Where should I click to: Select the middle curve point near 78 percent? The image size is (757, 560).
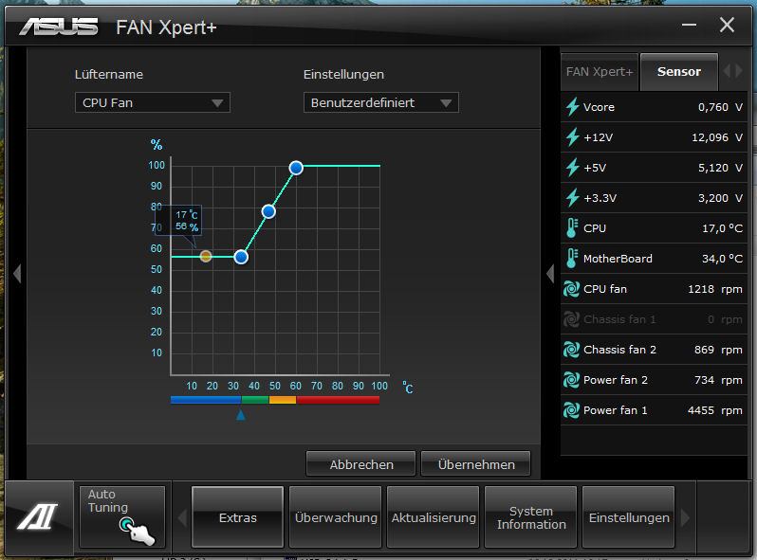coord(268,211)
